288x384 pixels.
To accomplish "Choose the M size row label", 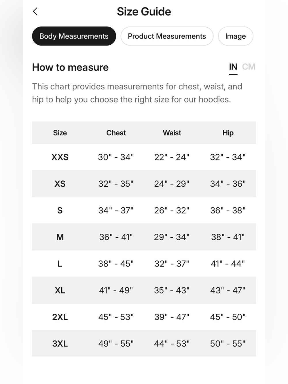I will click(60, 237).
